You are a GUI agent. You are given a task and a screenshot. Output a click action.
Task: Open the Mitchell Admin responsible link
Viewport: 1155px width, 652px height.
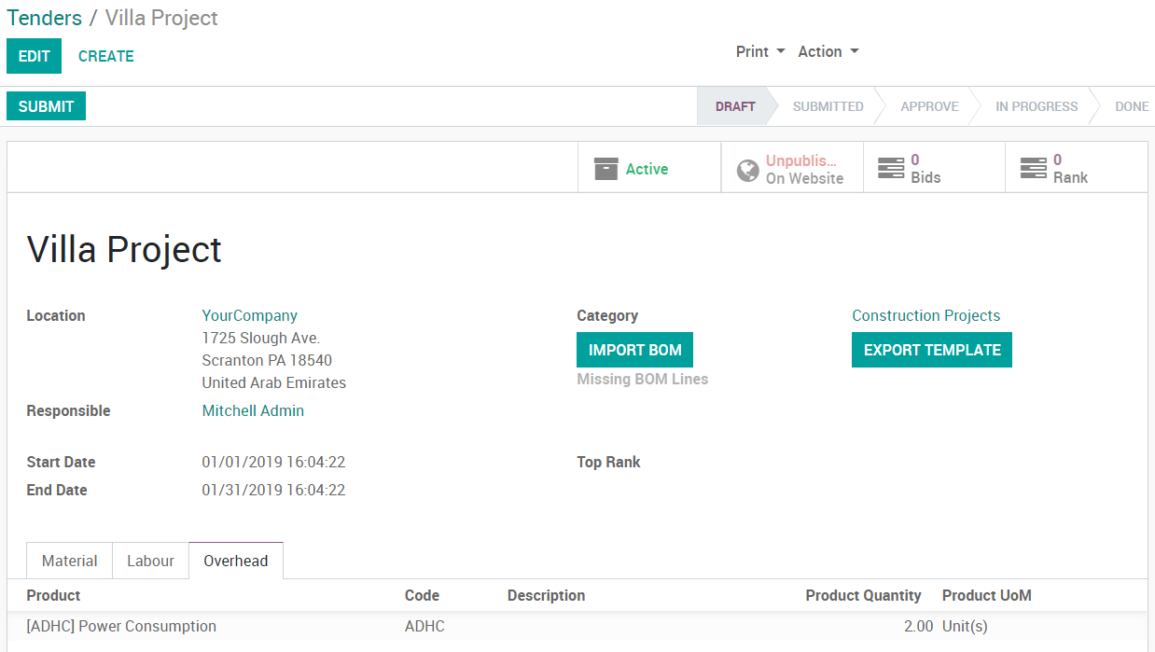[x=253, y=410]
